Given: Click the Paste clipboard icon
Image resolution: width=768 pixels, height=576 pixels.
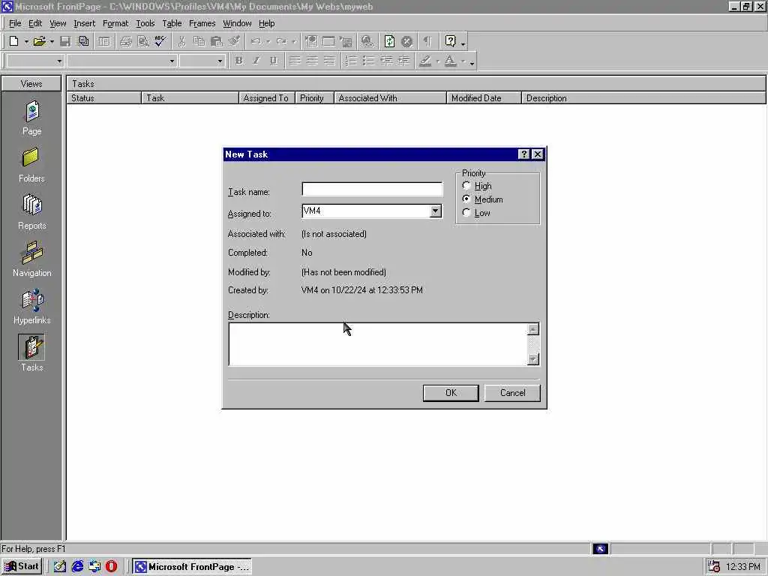Looking at the screenshot, I should 216,42.
